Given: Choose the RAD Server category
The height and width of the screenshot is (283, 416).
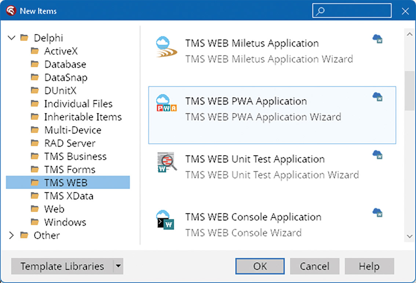Looking at the screenshot, I should click(x=70, y=143).
